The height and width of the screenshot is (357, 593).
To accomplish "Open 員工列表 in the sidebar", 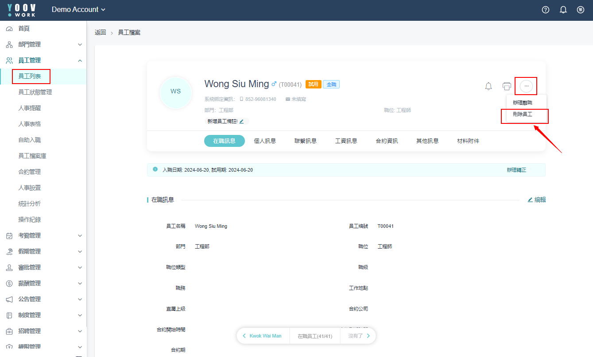I will (30, 77).
